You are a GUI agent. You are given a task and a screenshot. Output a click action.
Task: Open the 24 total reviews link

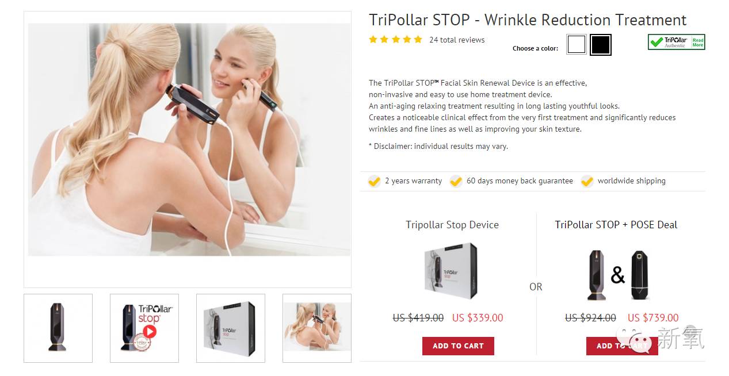click(457, 40)
